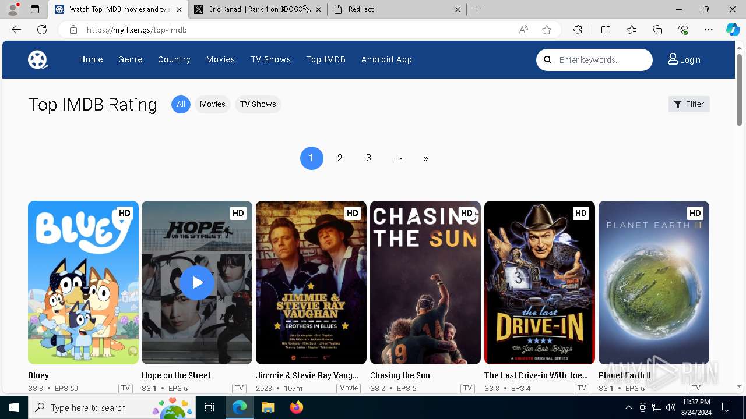Open Bluey title link
Image resolution: width=746 pixels, height=419 pixels.
point(38,375)
